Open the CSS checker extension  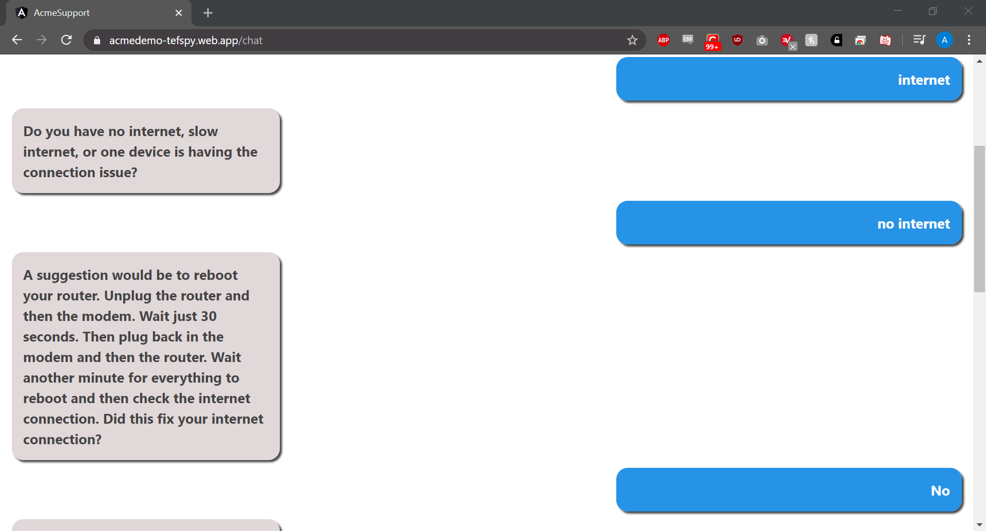coord(688,40)
